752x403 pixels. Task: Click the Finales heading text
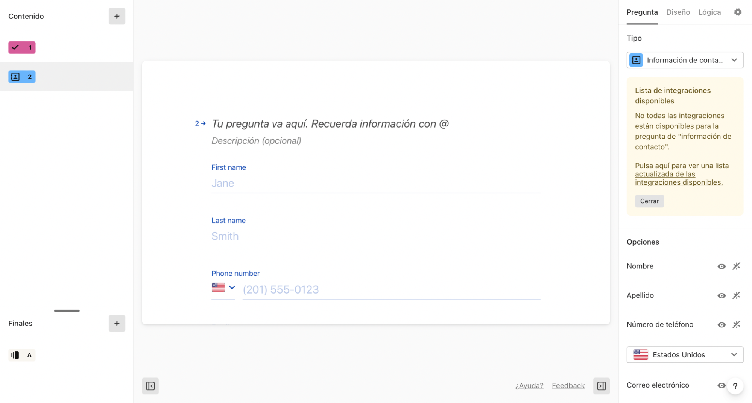[20, 323]
